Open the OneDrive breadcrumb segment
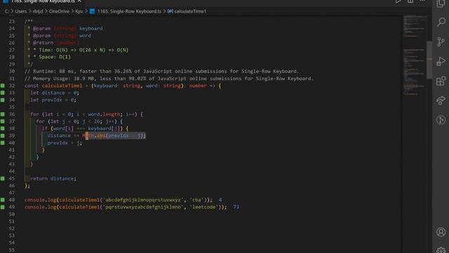This screenshot has height=253, width=449. click(x=59, y=11)
